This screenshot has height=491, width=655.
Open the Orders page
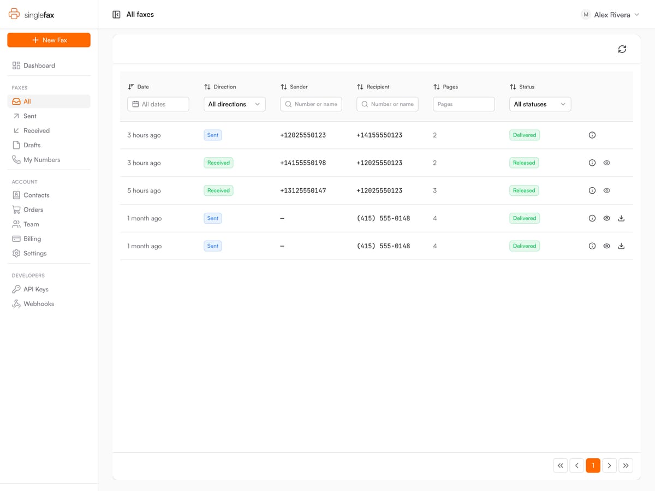49,209
